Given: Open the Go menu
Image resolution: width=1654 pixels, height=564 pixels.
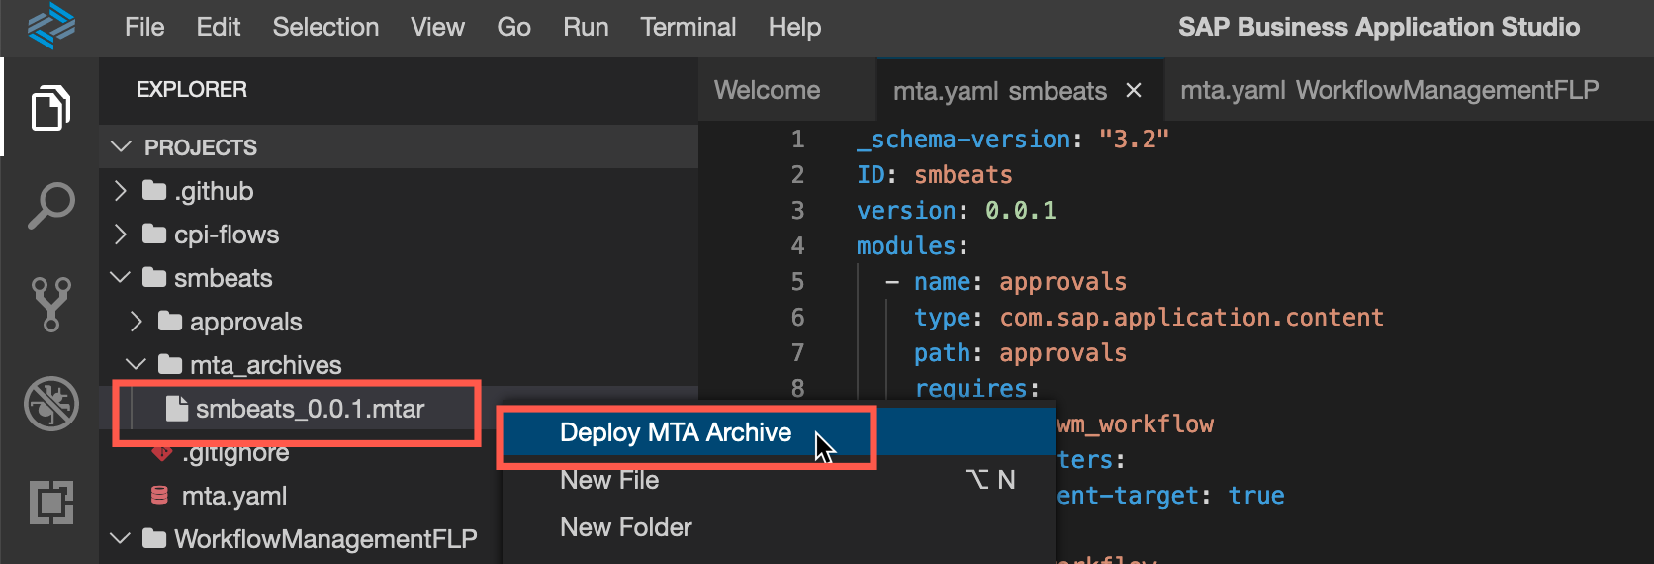Looking at the screenshot, I should click(513, 27).
